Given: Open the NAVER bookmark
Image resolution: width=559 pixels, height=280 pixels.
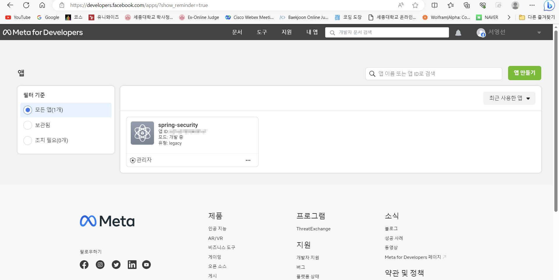Looking at the screenshot, I should [487, 17].
